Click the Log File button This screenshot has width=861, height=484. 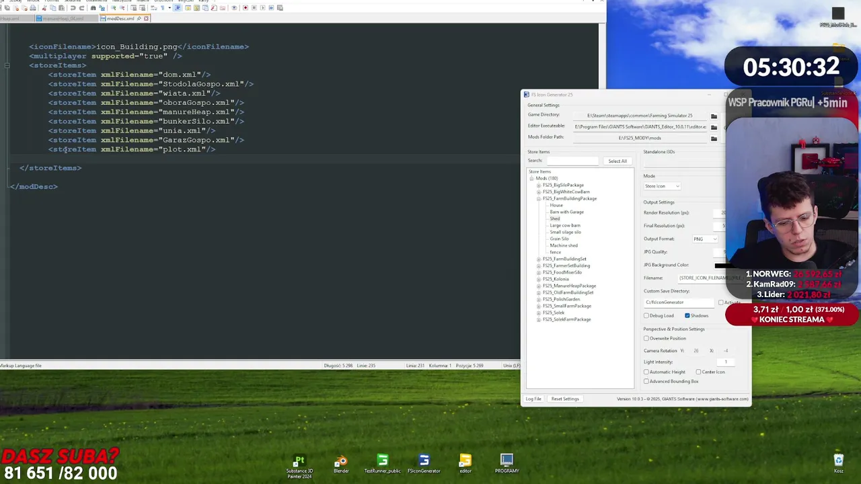(533, 399)
